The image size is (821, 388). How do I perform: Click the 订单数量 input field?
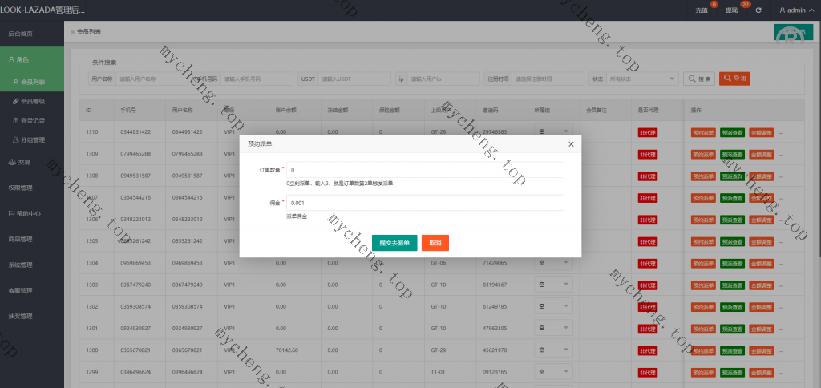425,170
